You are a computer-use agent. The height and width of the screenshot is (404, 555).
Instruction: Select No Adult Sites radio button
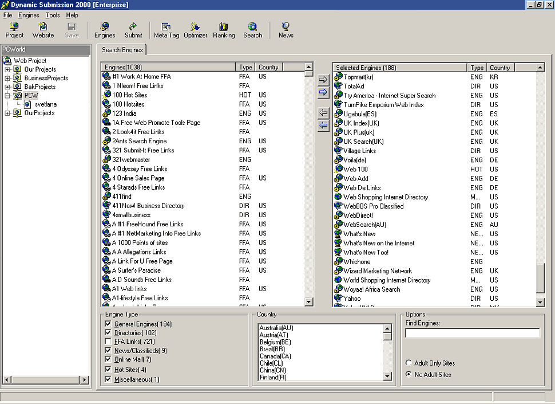tap(409, 374)
